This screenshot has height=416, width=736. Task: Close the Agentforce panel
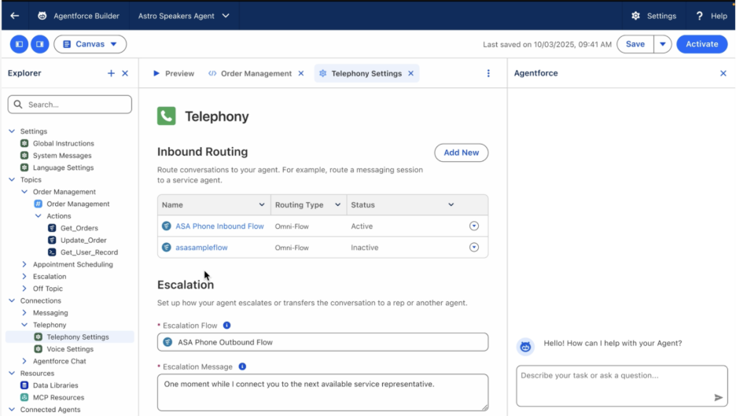(723, 73)
